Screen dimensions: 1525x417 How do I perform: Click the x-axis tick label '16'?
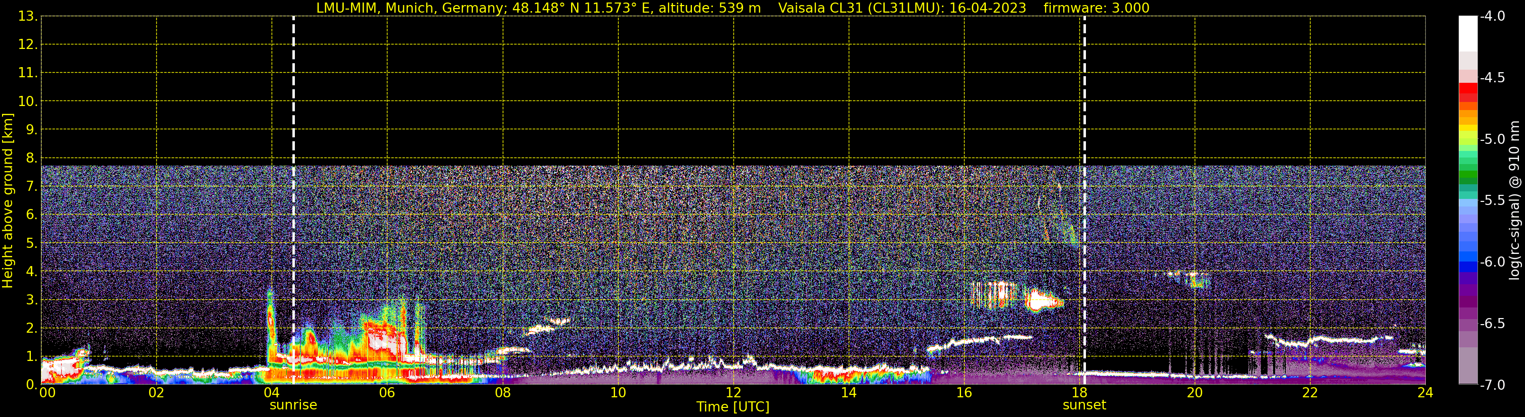[x=965, y=393]
